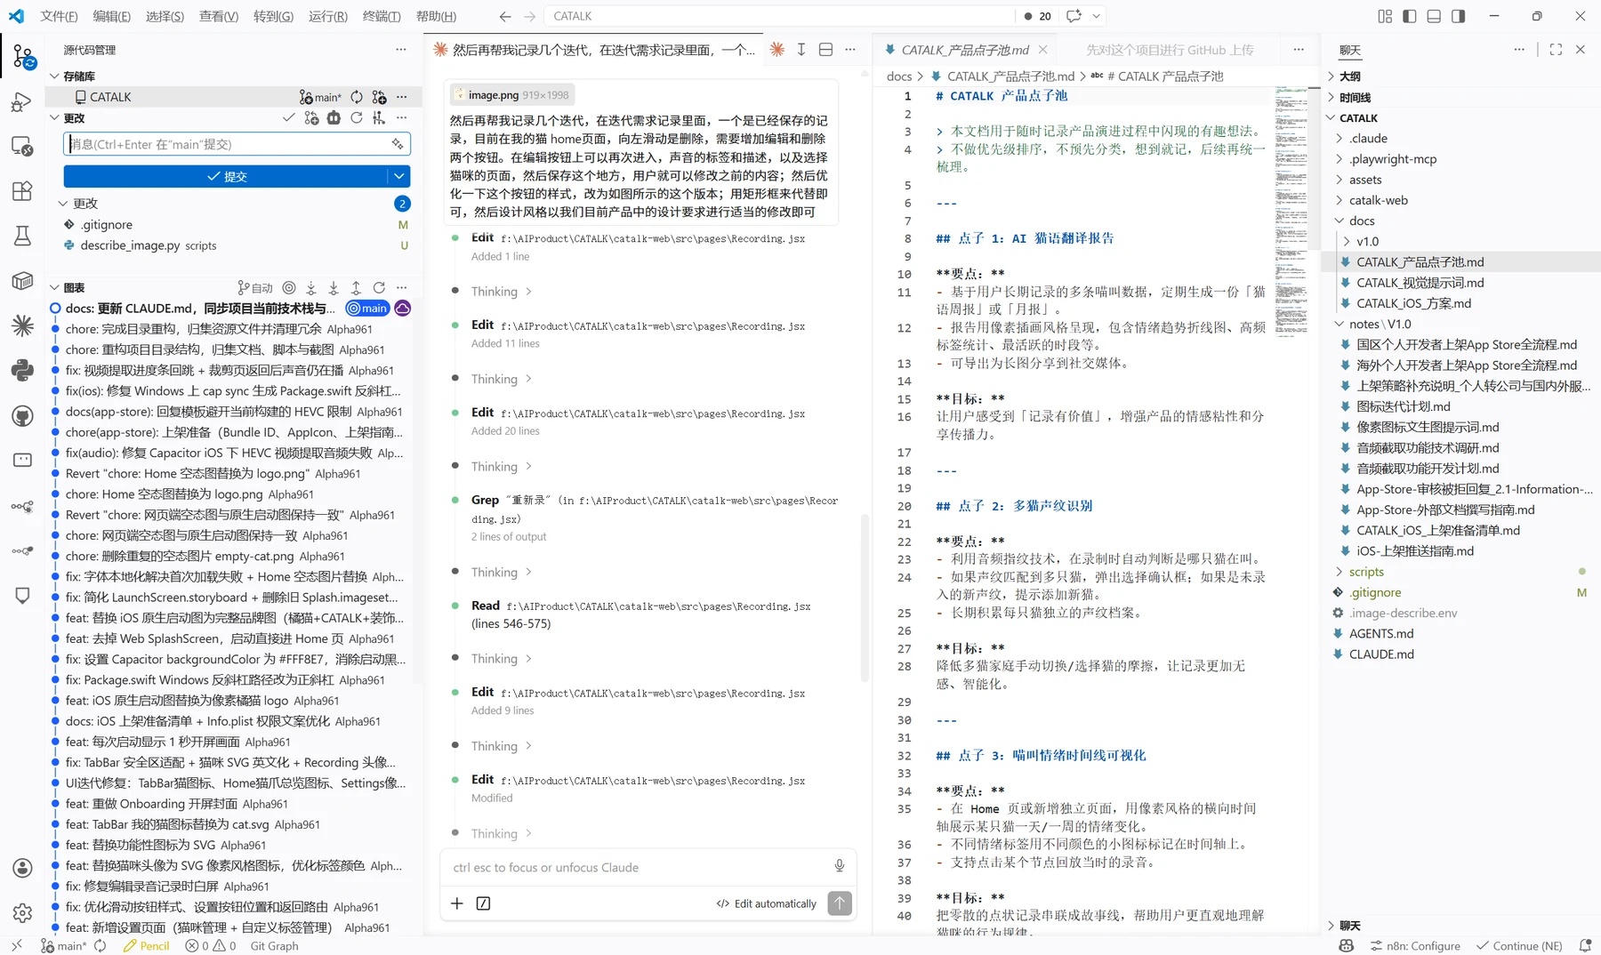
Task: Open the Extensions view
Action: point(22,191)
